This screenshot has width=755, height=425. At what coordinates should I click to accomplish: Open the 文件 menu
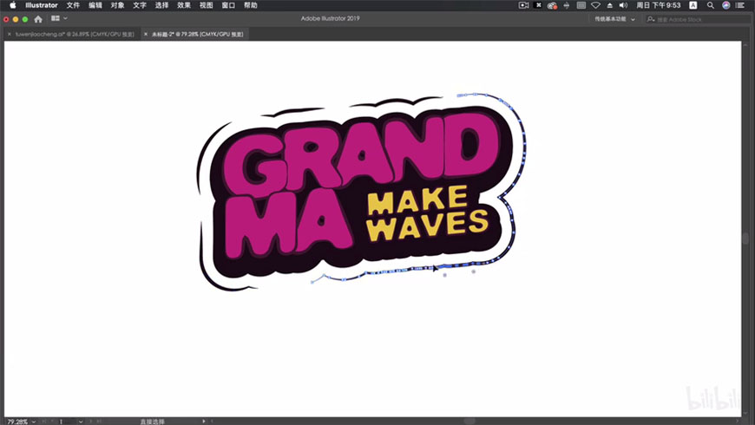(73, 5)
